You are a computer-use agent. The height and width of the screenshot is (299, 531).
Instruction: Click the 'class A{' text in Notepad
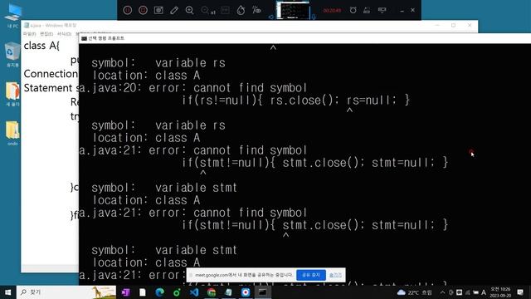[41, 46]
